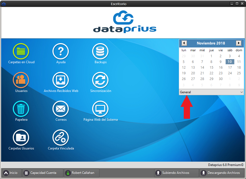Open the Carpetas en Cloud icon
The width and height of the screenshot is (246, 179).
click(x=21, y=51)
